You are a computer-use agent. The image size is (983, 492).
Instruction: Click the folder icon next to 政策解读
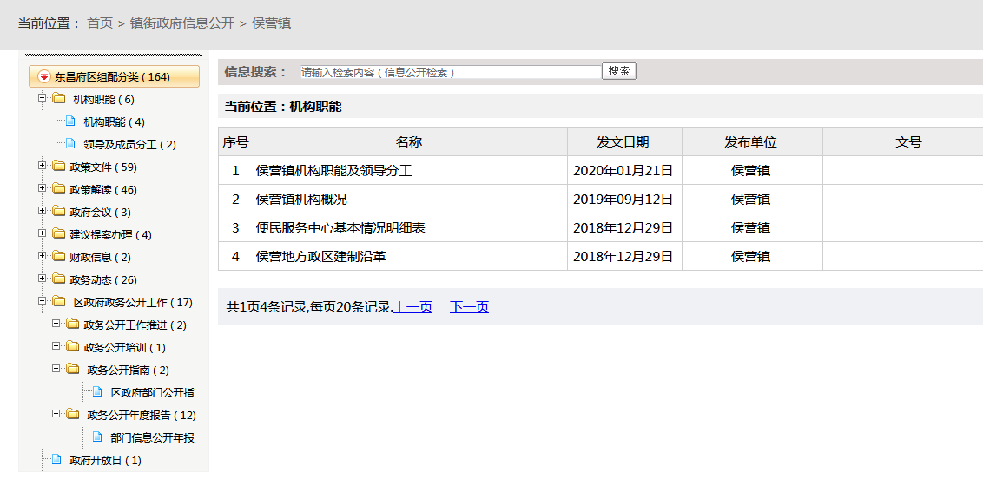[58, 189]
